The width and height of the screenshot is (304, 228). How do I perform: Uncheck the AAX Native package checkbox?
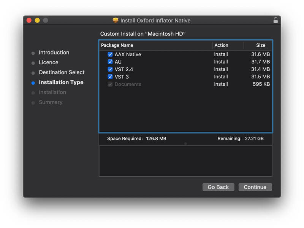point(110,54)
